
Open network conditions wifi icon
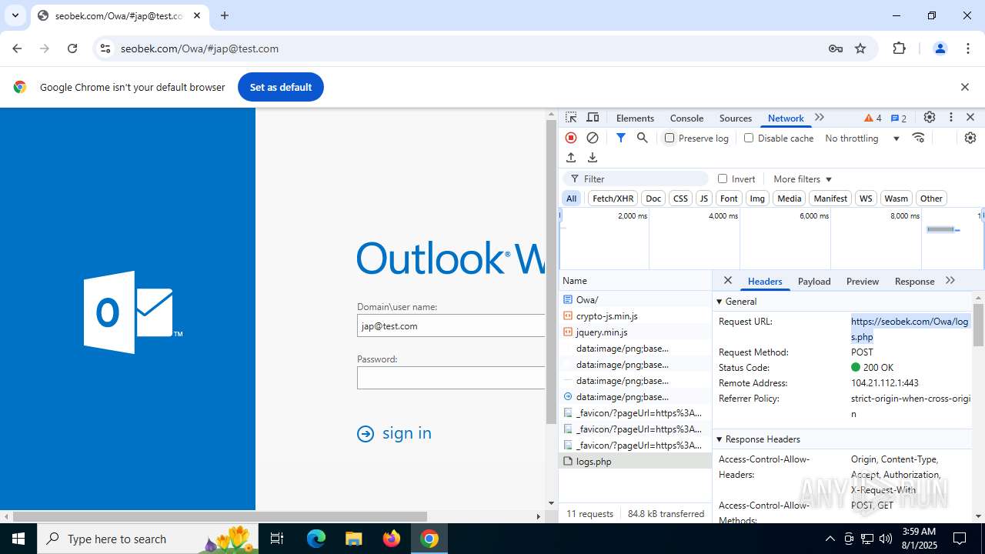tap(918, 138)
